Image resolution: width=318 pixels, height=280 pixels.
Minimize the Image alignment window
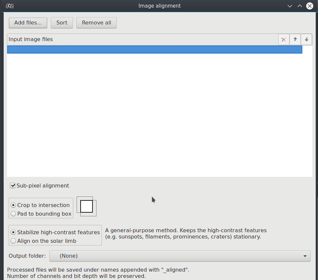pyautogui.click(x=290, y=6)
